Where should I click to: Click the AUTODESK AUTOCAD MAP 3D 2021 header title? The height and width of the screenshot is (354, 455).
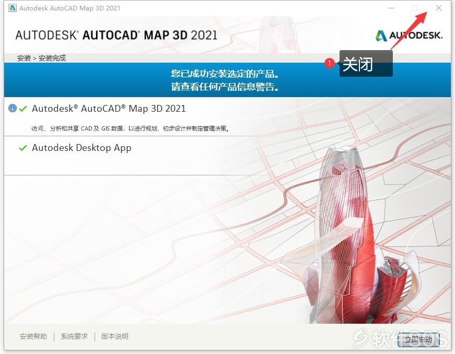coord(116,35)
